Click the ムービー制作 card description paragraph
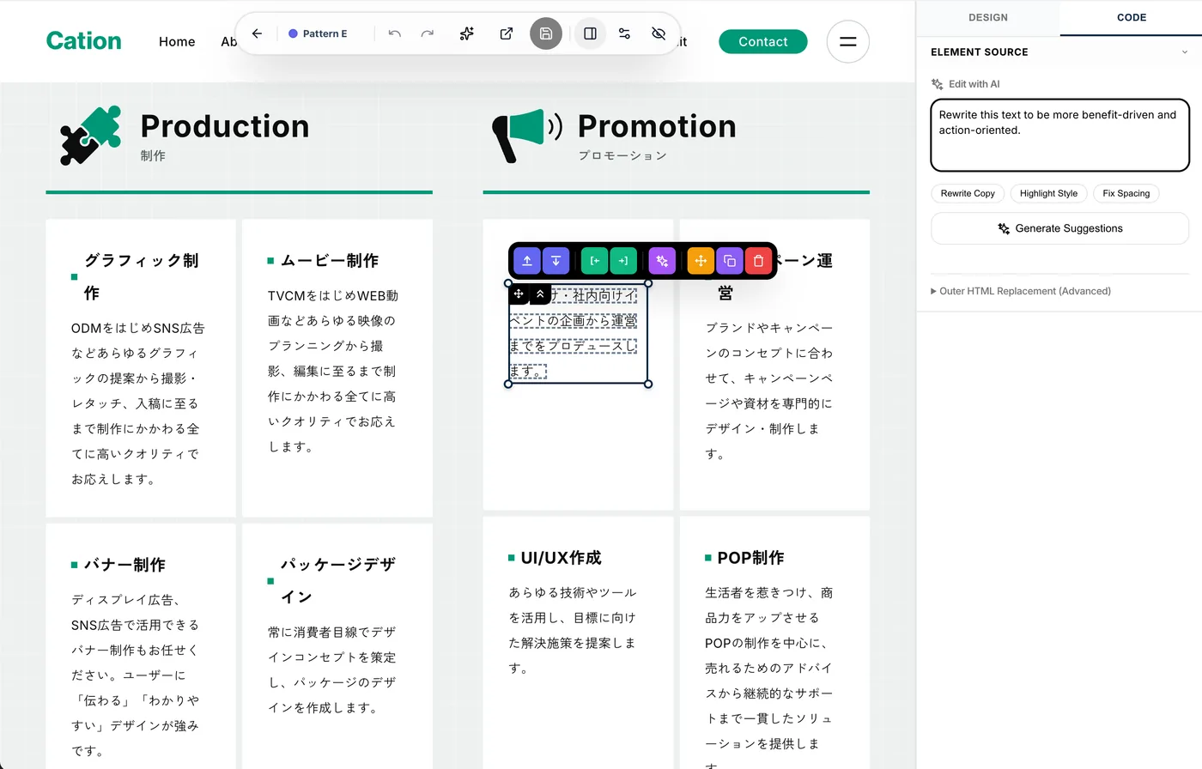This screenshot has width=1202, height=769. [x=333, y=372]
